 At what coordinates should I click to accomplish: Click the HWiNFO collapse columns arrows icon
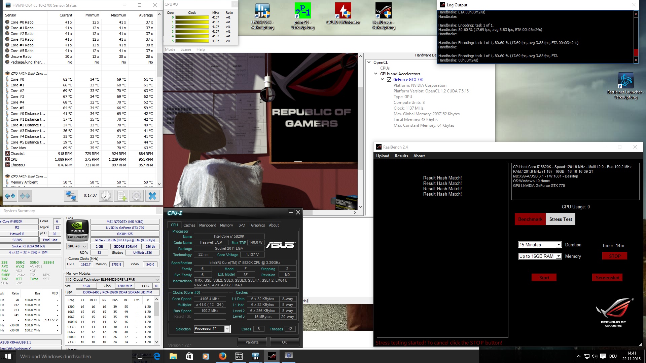pyautogui.click(x=25, y=196)
